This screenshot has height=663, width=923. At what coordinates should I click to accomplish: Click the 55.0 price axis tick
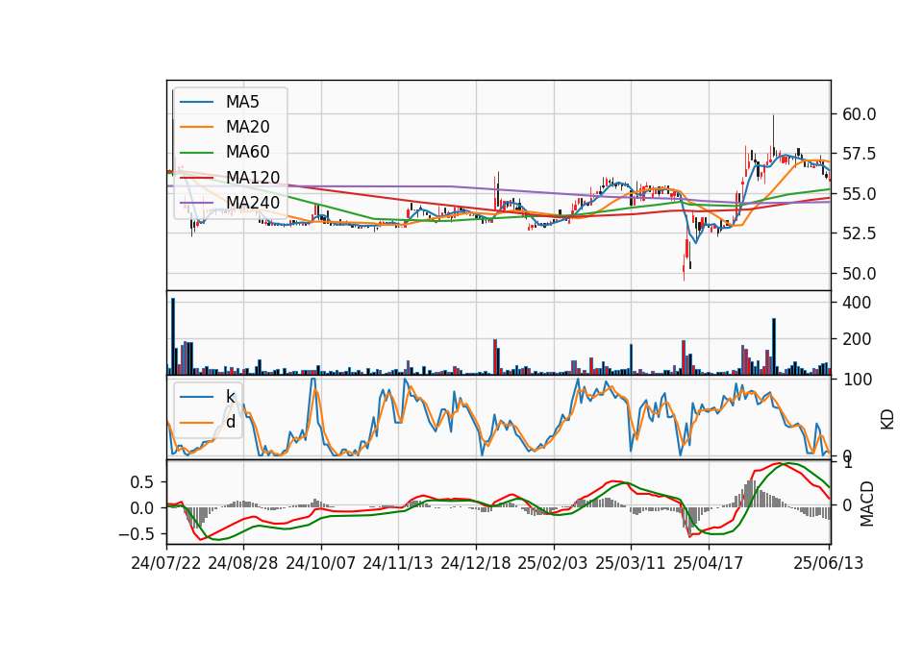[859, 194]
